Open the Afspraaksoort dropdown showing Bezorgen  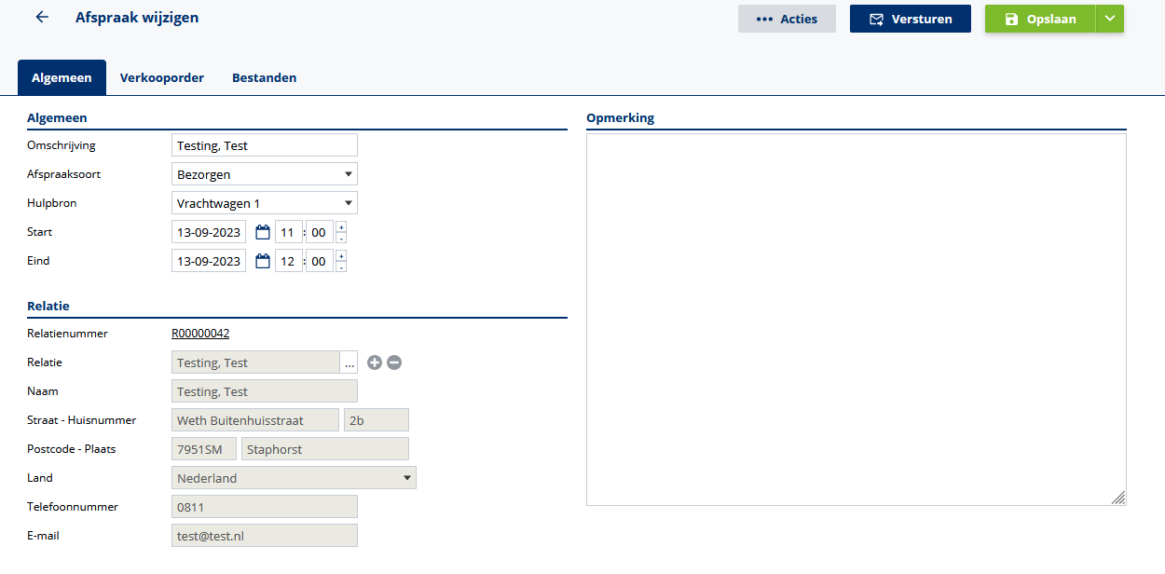click(x=265, y=174)
